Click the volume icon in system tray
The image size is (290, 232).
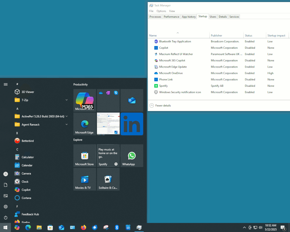pyautogui.click(x=261, y=228)
